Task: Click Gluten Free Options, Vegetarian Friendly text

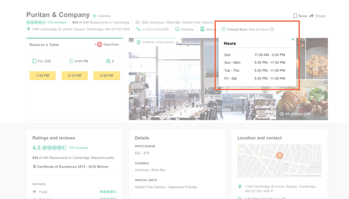Action: coord(166,187)
